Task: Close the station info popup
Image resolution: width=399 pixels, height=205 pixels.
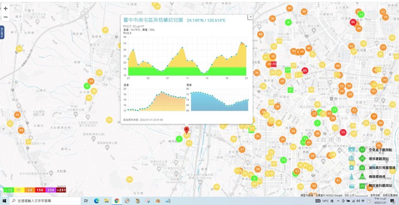Action: coord(250,17)
